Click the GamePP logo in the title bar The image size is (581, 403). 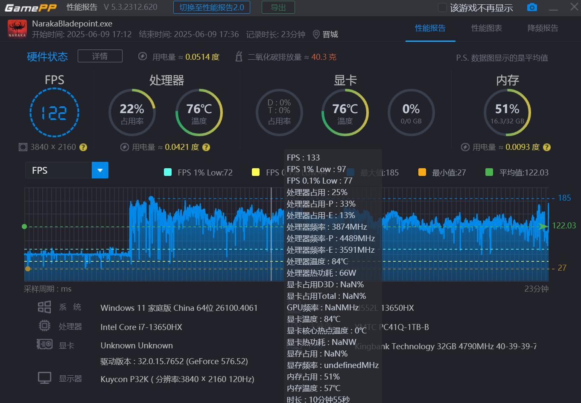click(x=31, y=7)
